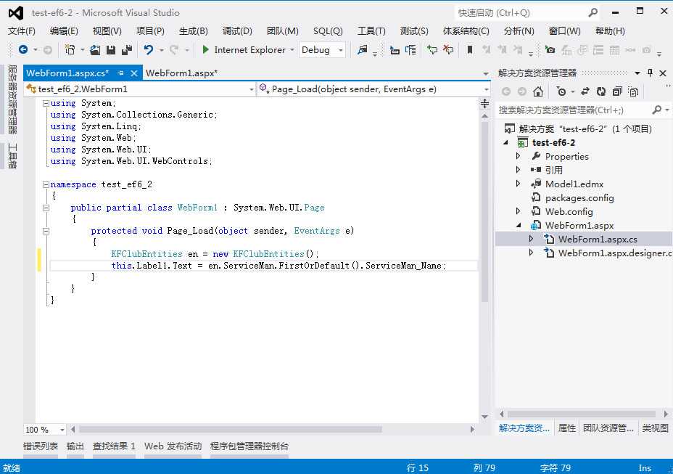Image resolution: width=673 pixels, height=474 pixels.
Task: Collapse the Page_Load method outline box
Action: click(x=46, y=232)
